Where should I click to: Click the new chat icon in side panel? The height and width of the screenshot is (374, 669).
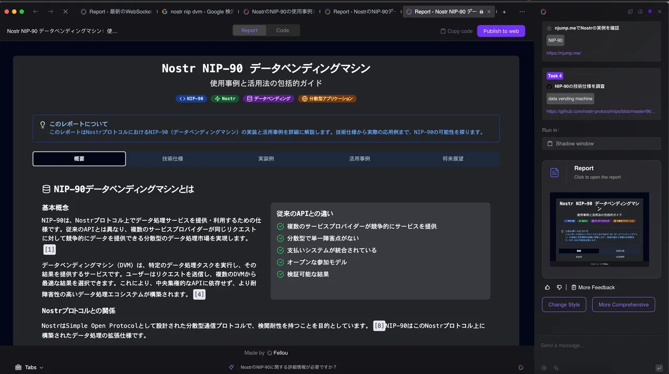(x=630, y=11)
